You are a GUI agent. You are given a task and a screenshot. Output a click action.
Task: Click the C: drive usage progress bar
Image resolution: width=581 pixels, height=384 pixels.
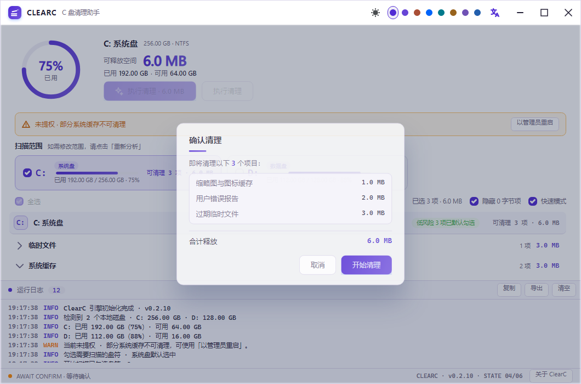point(87,173)
